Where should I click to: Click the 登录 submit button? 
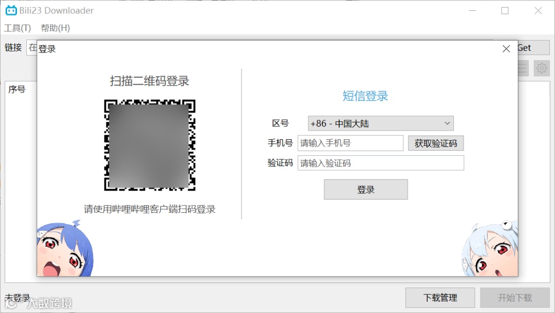tap(366, 190)
